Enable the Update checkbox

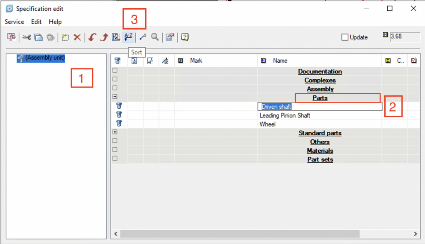[345, 37]
